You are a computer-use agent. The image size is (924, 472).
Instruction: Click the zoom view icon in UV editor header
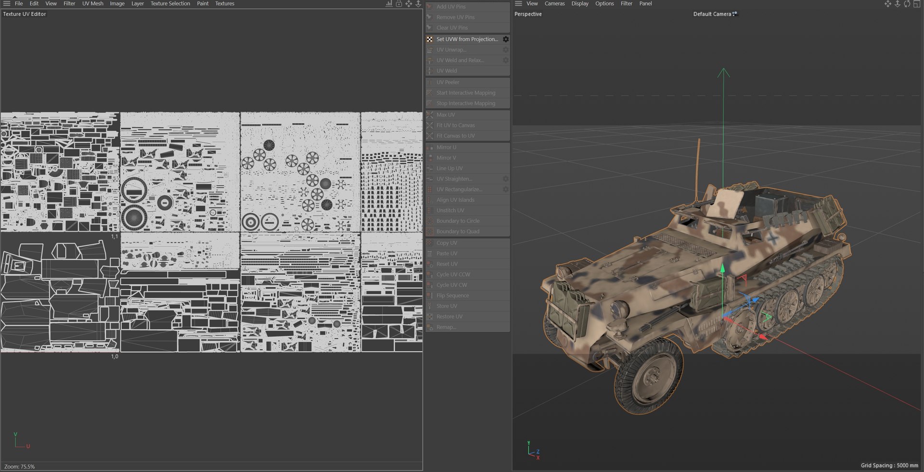click(418, 3)
